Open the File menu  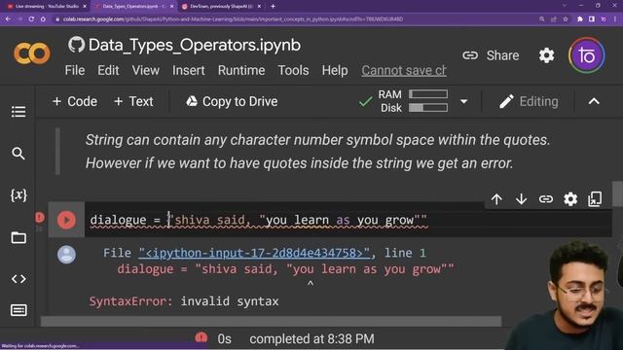[x=75, y=70]
